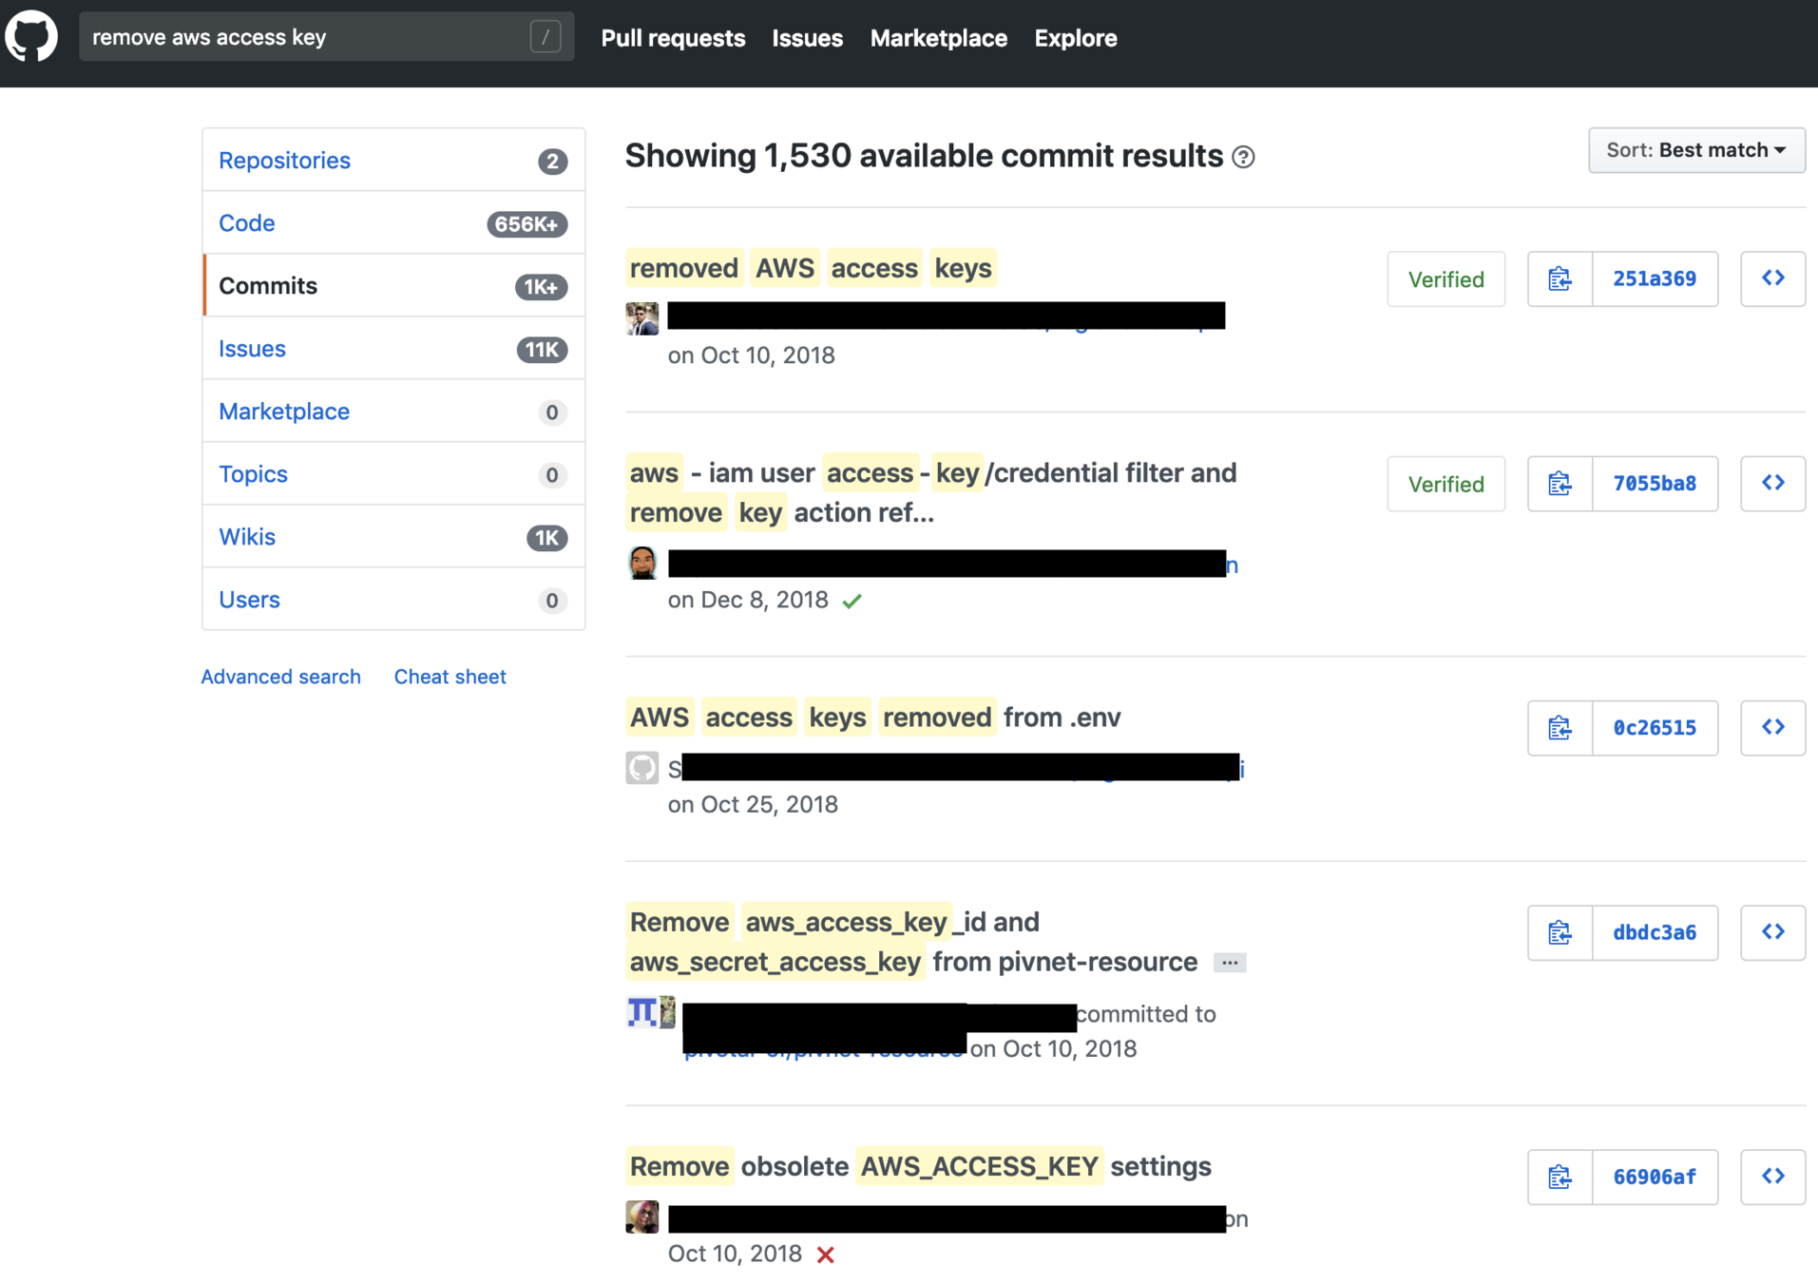1818x1283 pixels.
Task: Open the Sort: Best match dropdown
Action: (1695, 150)
